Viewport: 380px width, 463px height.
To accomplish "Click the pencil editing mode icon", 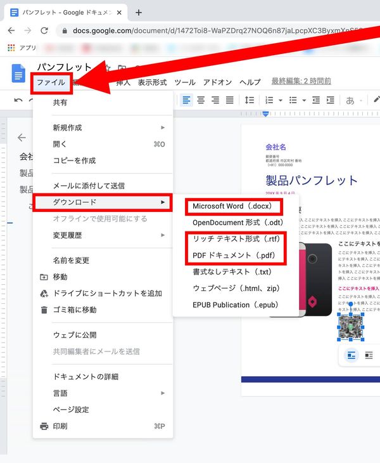I will (x=376, y=100).
